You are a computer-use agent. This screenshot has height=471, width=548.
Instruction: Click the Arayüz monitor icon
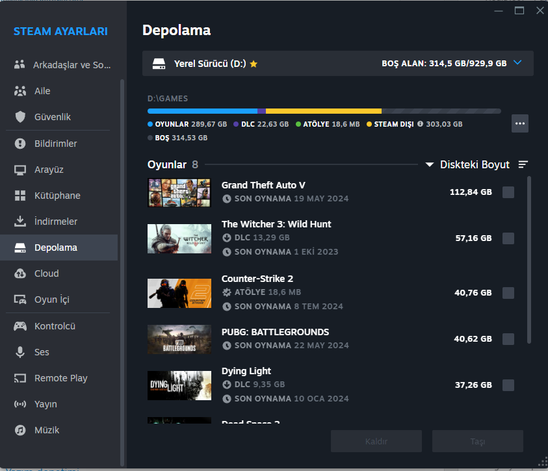coord(20,170)
